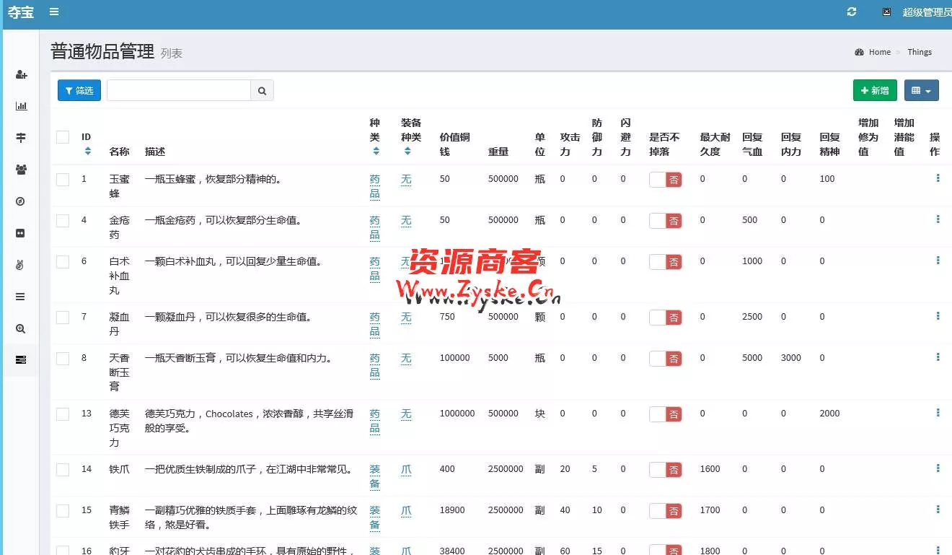Image resolution: width=952 pixels, height=555 pixels.
Task: Toggle 是否不掉落 switch for 金疮药
Action: pyautogui.click(x=665, y=221)
